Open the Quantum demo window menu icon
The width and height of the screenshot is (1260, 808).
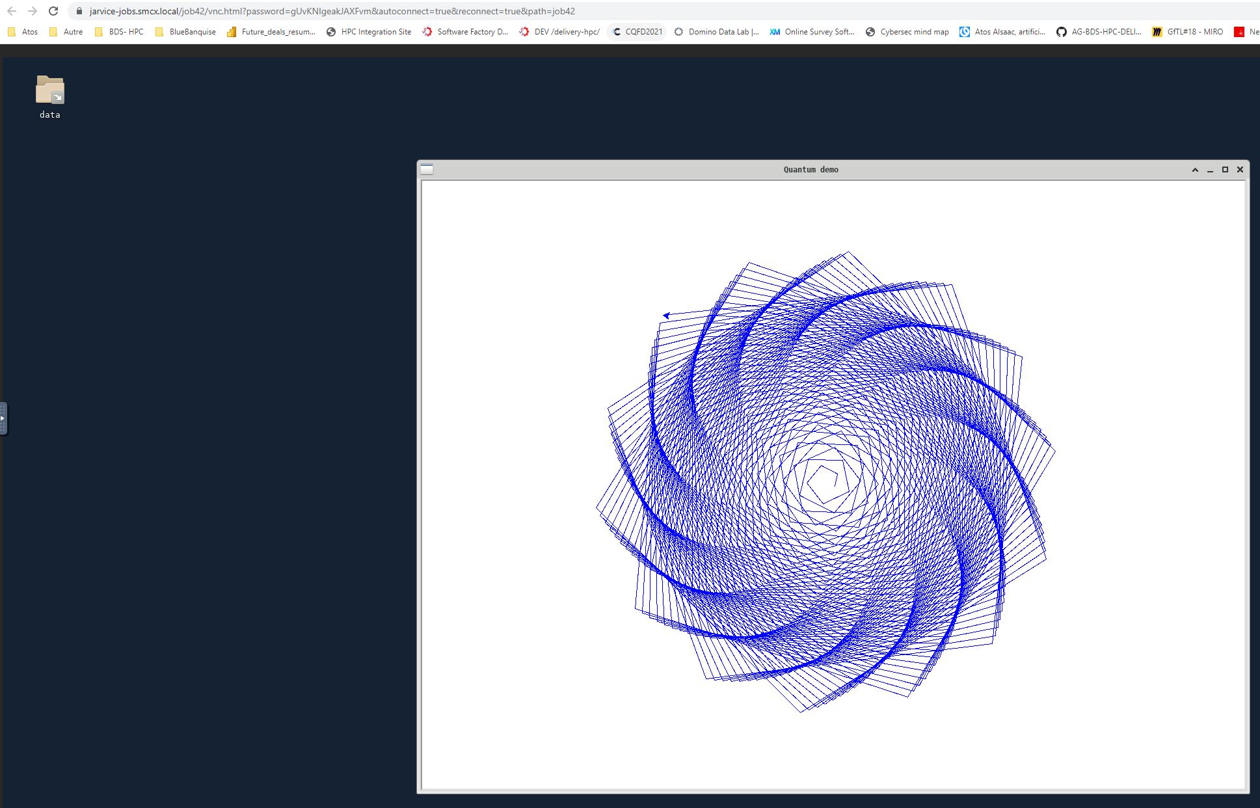(427, 169)
